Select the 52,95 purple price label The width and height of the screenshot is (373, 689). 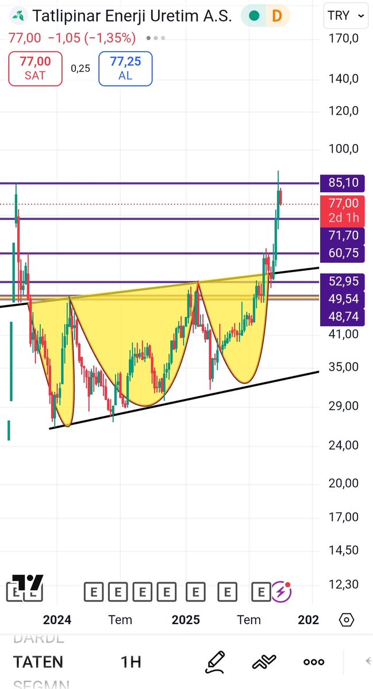(343, 281)
